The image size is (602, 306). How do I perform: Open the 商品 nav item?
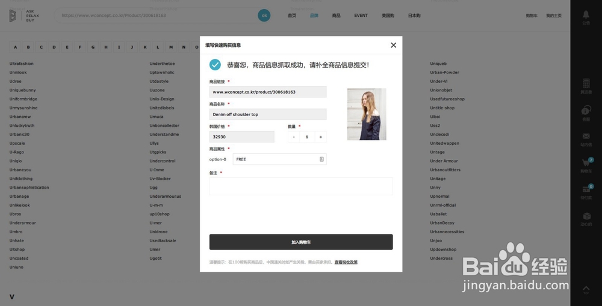click(337, 16)
